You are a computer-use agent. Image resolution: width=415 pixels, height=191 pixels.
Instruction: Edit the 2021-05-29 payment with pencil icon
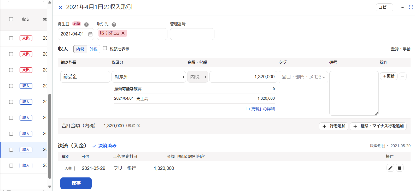(x=390, y=168)
